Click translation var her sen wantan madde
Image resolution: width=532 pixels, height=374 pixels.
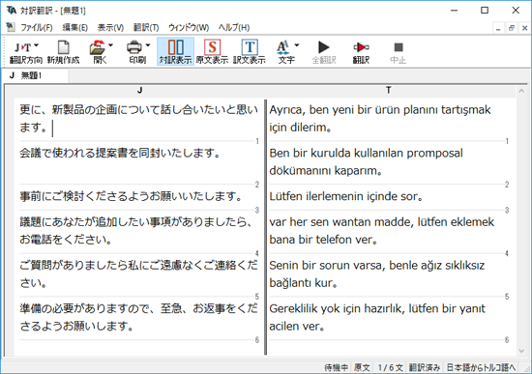click(382, 231)
